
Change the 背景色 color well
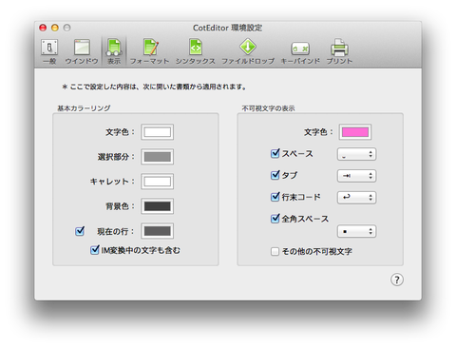click(x=157, y=206)
